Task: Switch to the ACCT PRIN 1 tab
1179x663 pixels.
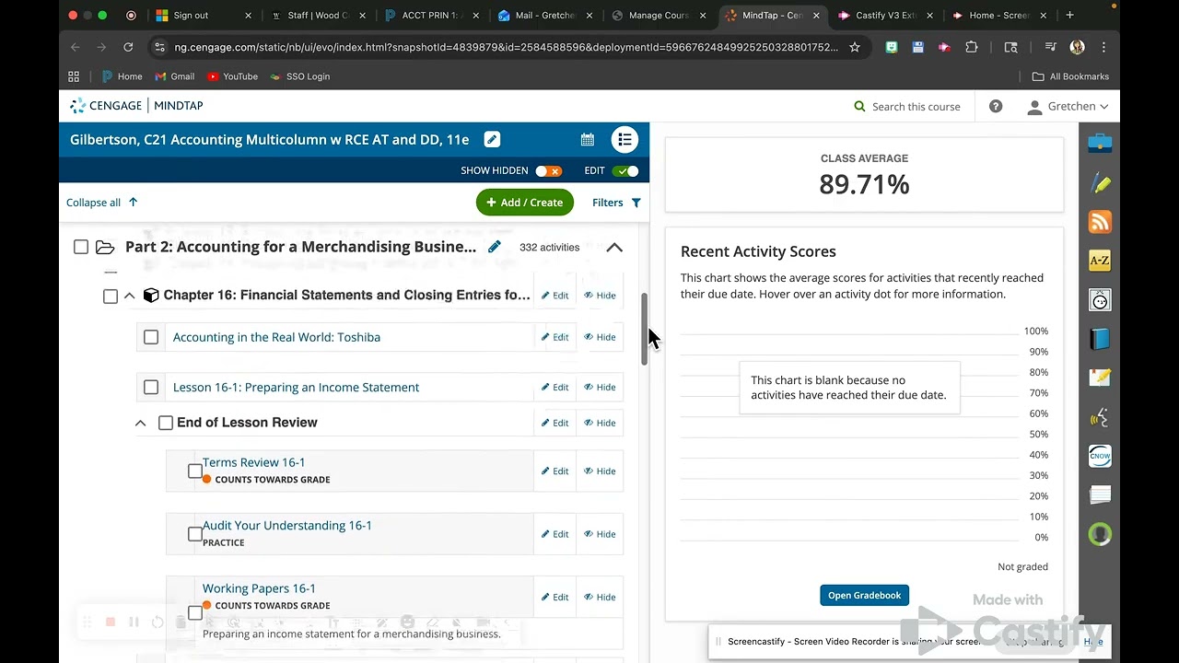Action: pos(431,16)
